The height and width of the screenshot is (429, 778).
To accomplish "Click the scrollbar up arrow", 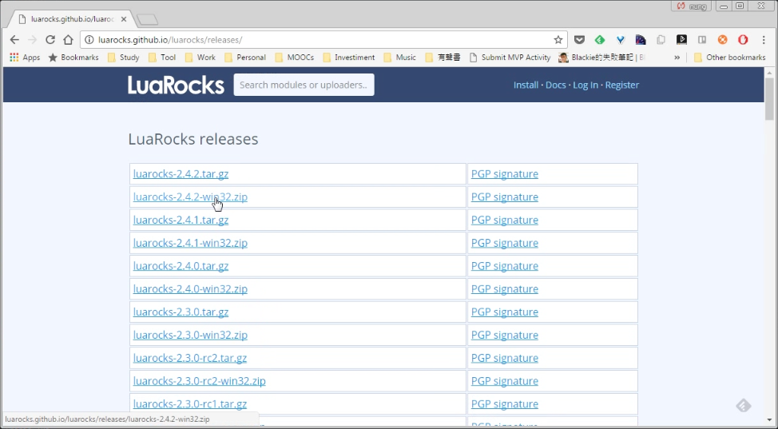I will click(x=769, y=73).
